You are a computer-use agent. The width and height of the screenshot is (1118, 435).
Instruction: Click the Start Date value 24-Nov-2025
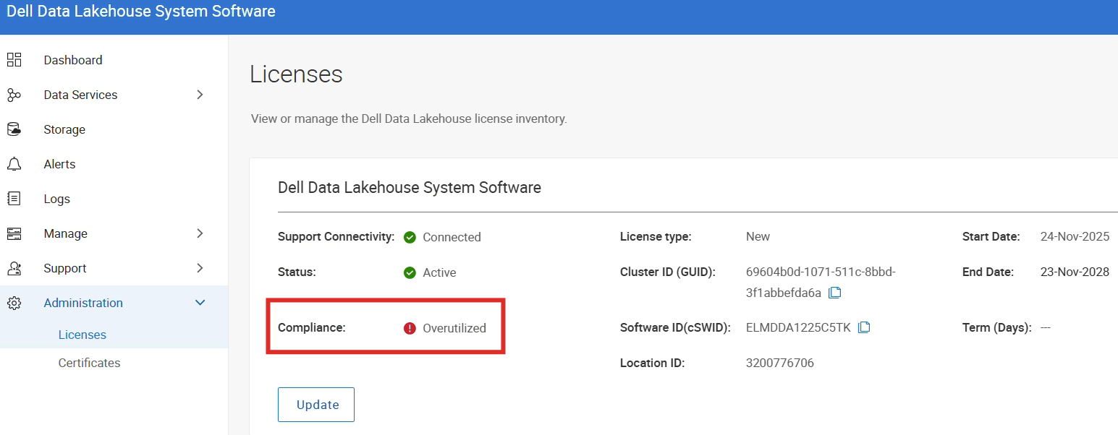tap(1075, 236)
